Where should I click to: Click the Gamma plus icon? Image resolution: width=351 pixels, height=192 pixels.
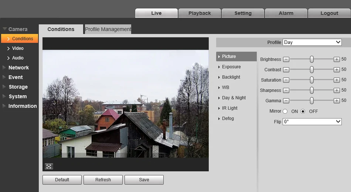[337, 100]
